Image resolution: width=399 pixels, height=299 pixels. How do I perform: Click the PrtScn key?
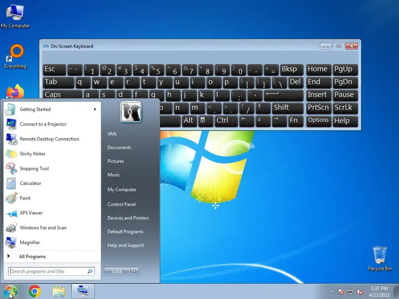click(x=319, y=108)
